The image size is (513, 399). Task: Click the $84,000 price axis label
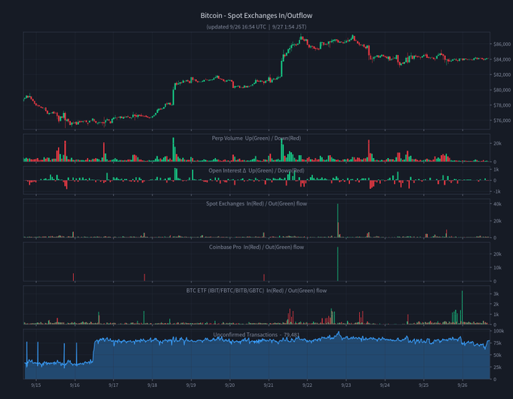point(502,59)
